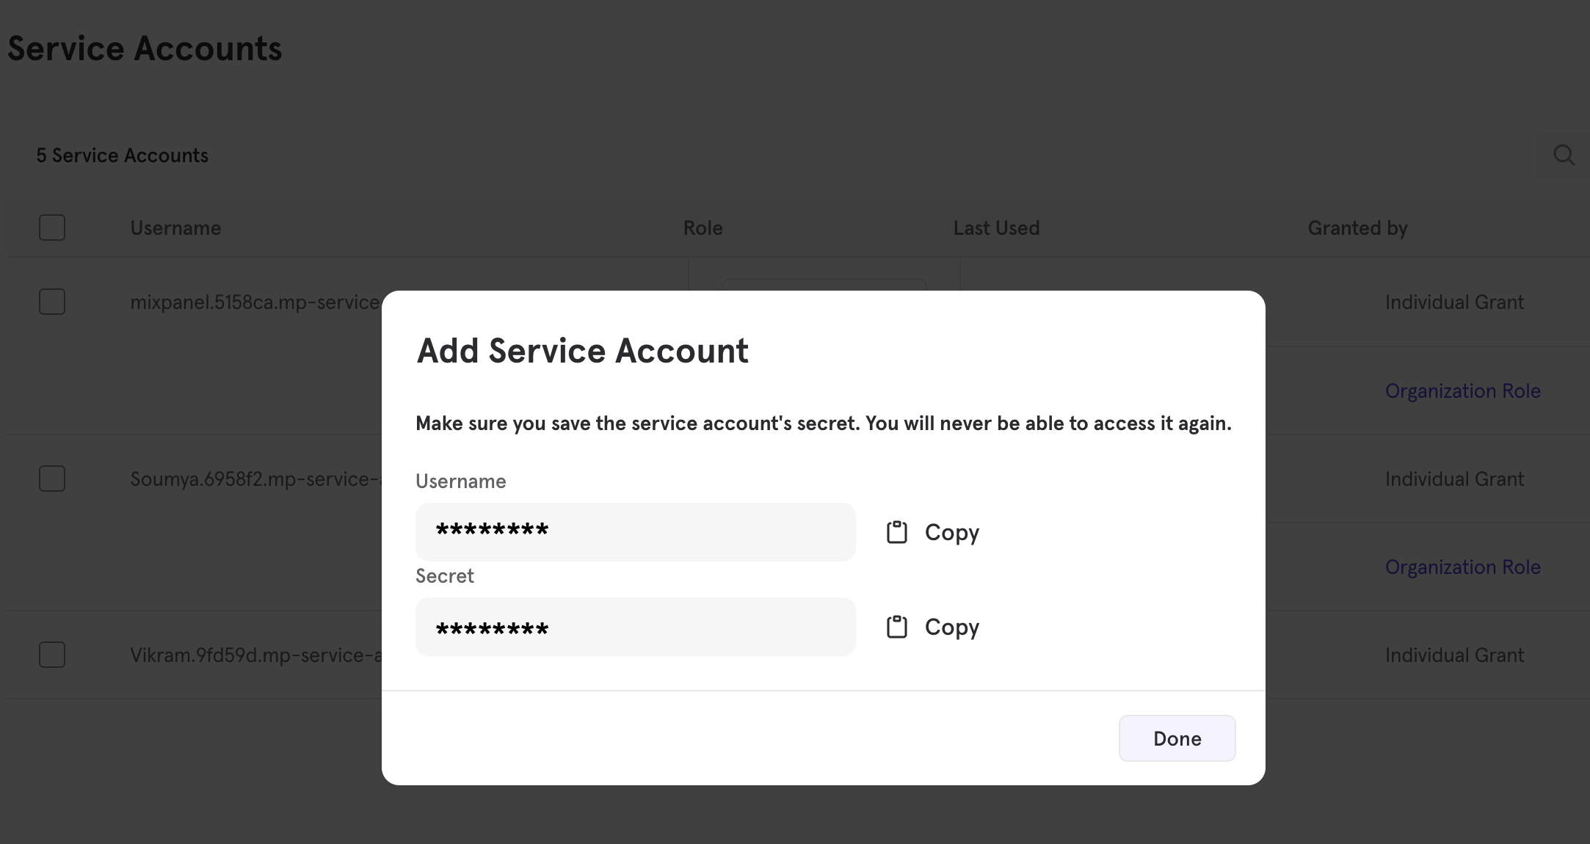Click the Add Service Account dialog title
This screenshot has width=1590, height=844.
click(x=582, y=351)
